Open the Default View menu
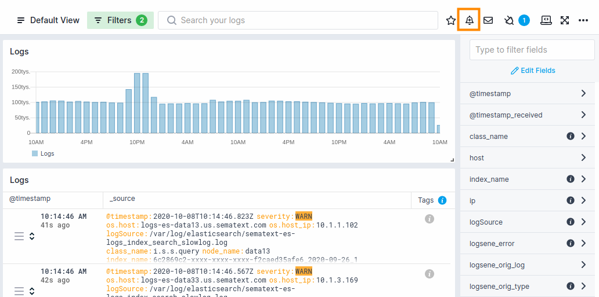Screen dimensions: 599x297 pos(48,20)
